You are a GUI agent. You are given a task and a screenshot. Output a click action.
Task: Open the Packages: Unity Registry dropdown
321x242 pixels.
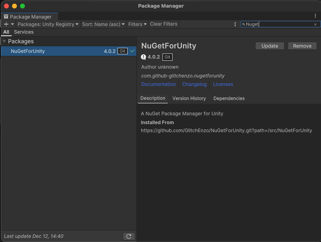pyautogui.click(x=48, y=24)
